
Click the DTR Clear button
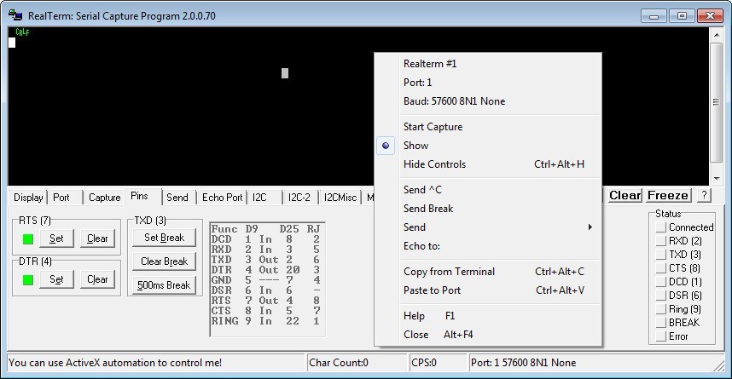[x=97, y=279]
